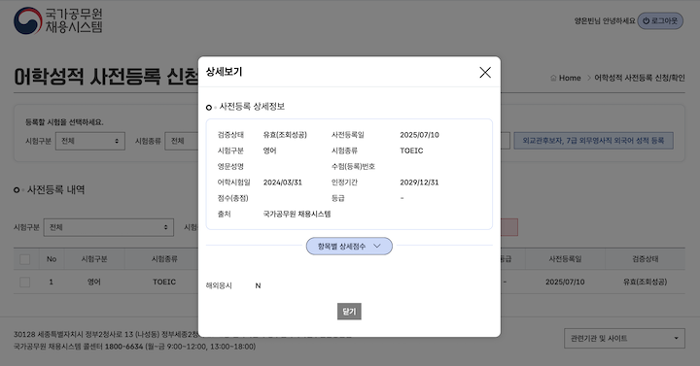Viewport: 700px width, 366px height.
Task: Click the 사전등록일 column header
Action: (x=565, y=259)
